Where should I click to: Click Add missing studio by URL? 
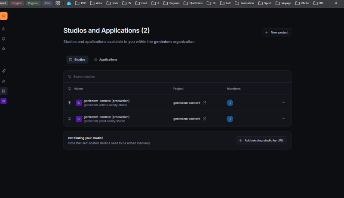coord(261,140)
